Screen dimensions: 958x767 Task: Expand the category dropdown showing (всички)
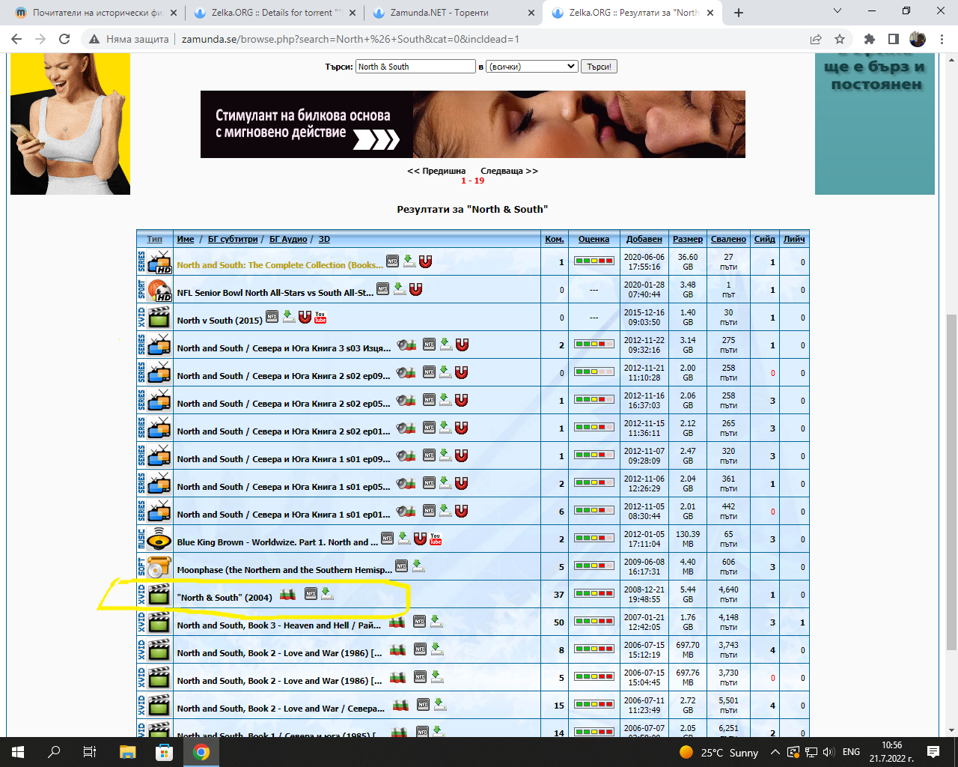531,67
